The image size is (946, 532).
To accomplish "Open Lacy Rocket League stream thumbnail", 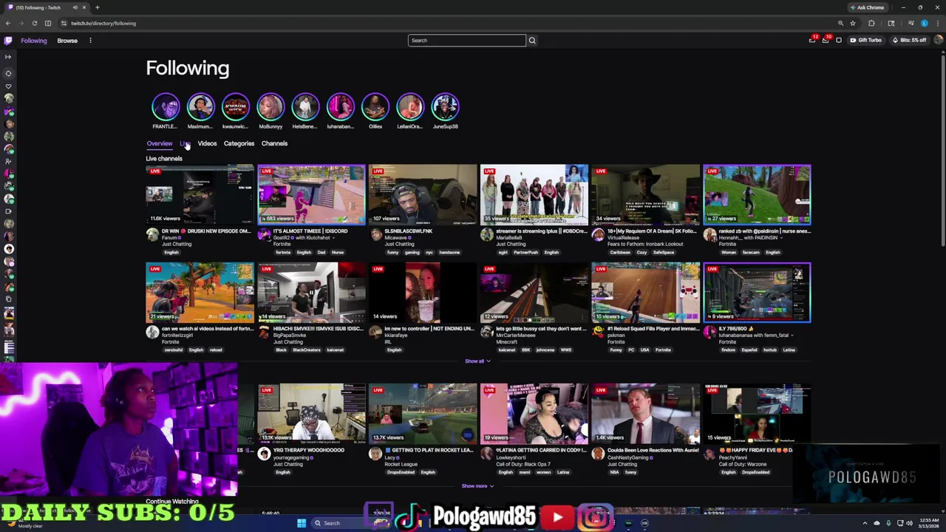I will 423,413.
